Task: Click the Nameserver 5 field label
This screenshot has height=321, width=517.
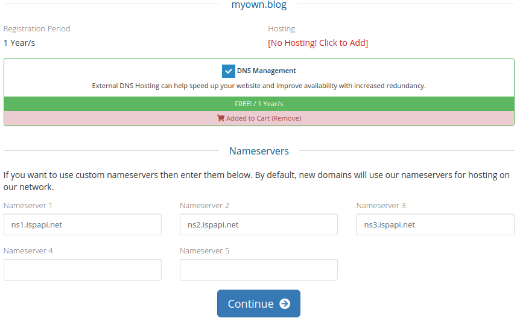Action: click(x=205, y=251)
